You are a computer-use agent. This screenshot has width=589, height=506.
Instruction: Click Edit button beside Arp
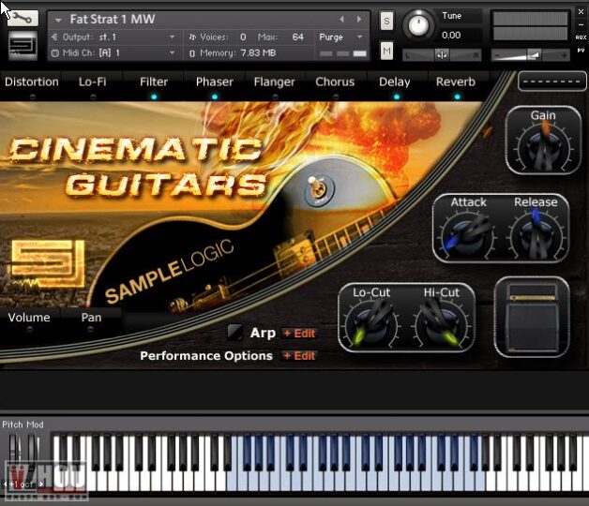coord(300,333)
